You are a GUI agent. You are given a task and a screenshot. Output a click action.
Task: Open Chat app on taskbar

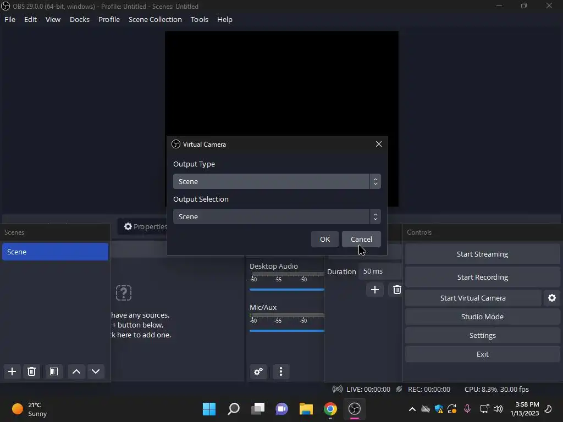[x=282, y=409]
